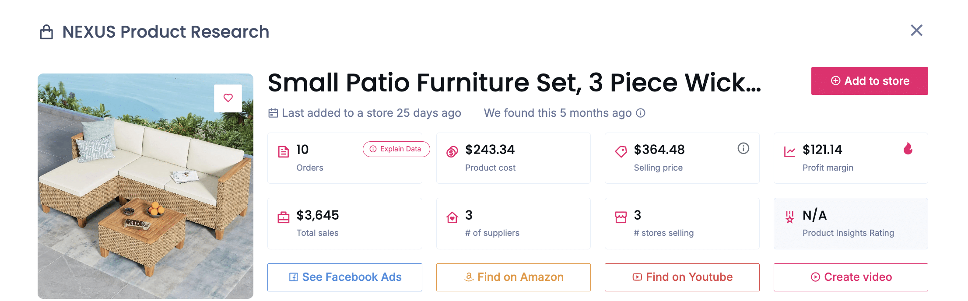
Task: Click Add to store
Action: point(869,80)
